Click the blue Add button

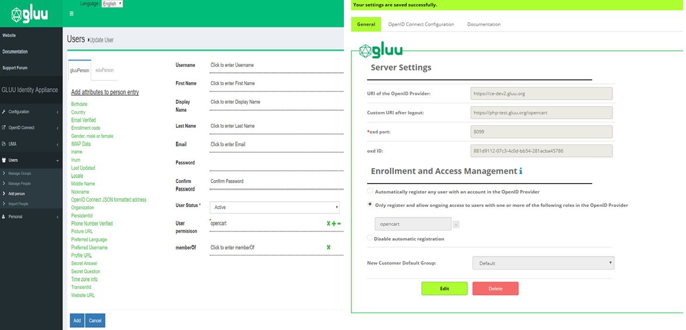click(77, 320)
